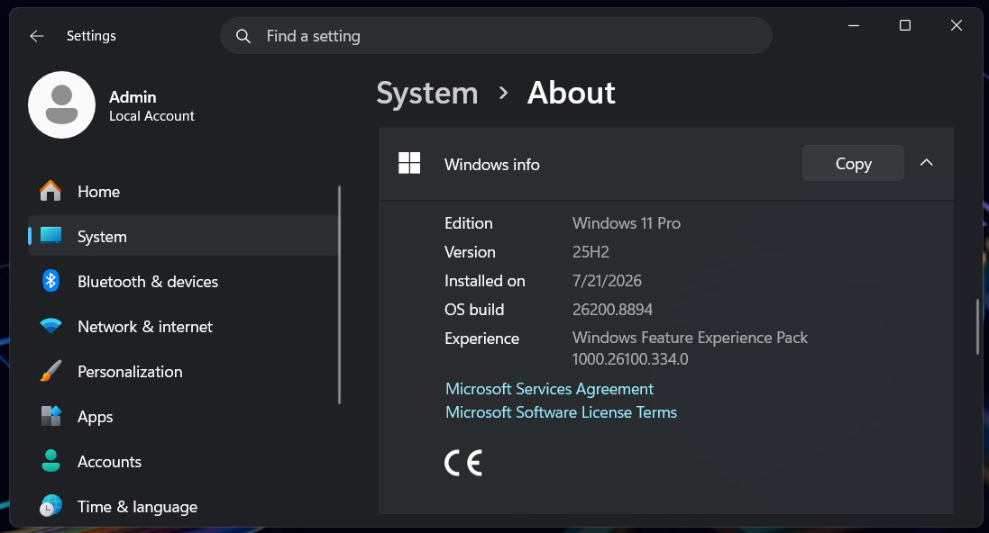
Task: Click the Bluetooth icon in sidebar
Action: [x=50, y=281]
